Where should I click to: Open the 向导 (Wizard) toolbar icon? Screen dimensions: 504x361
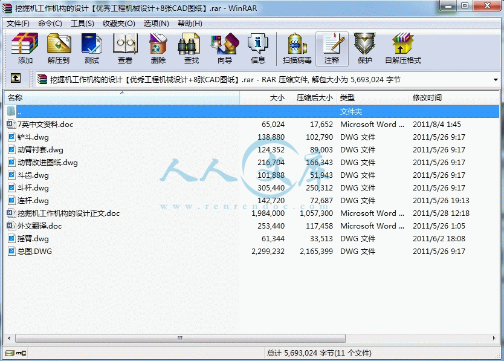coord(225,44)
